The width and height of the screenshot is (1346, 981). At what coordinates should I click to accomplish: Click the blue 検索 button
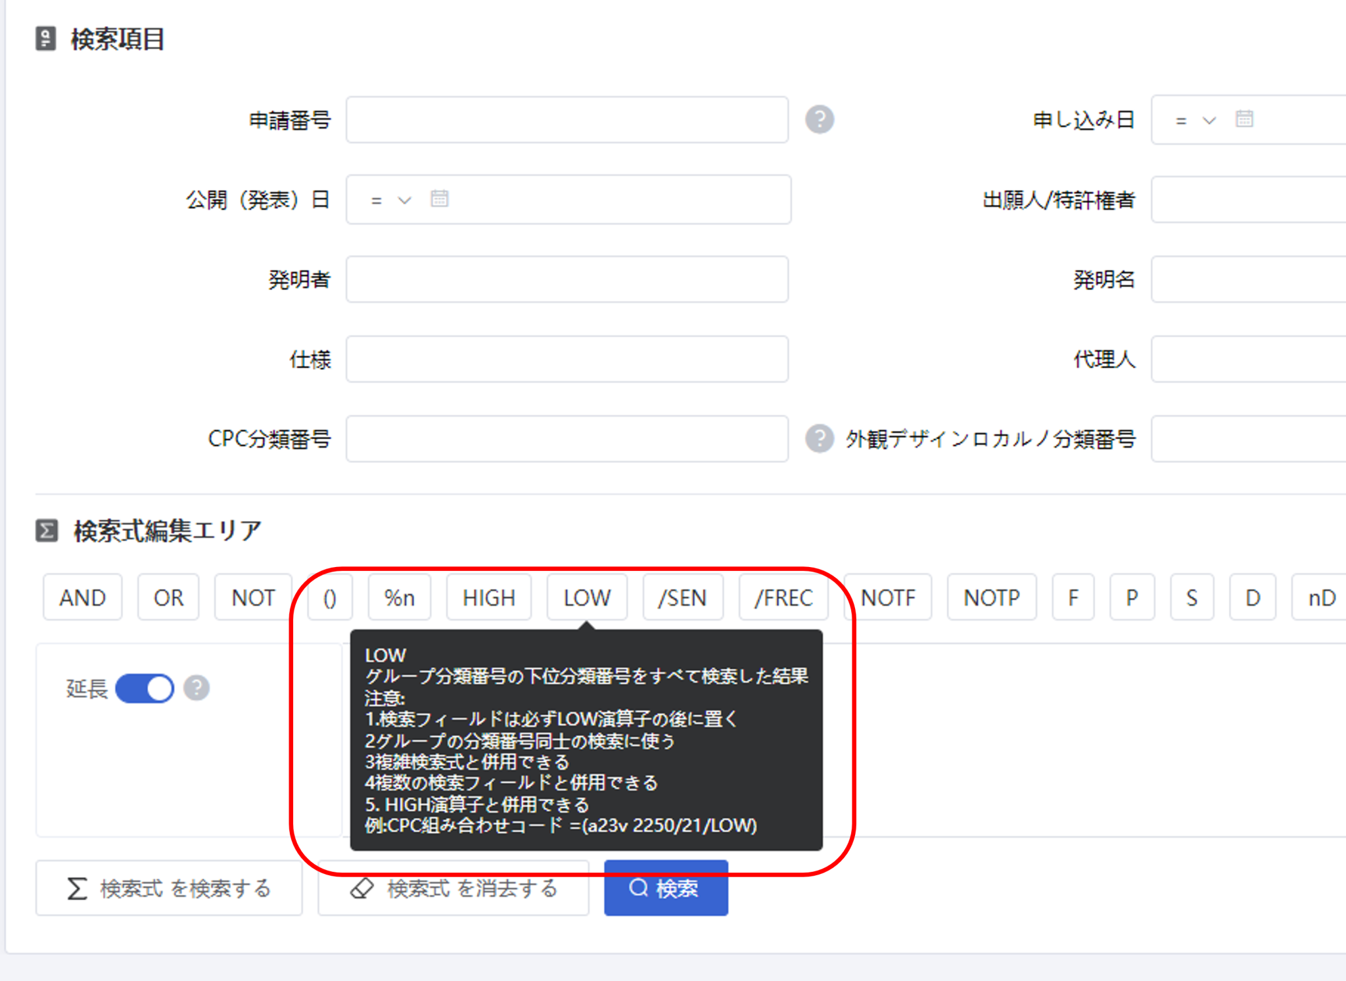[665, 888]
